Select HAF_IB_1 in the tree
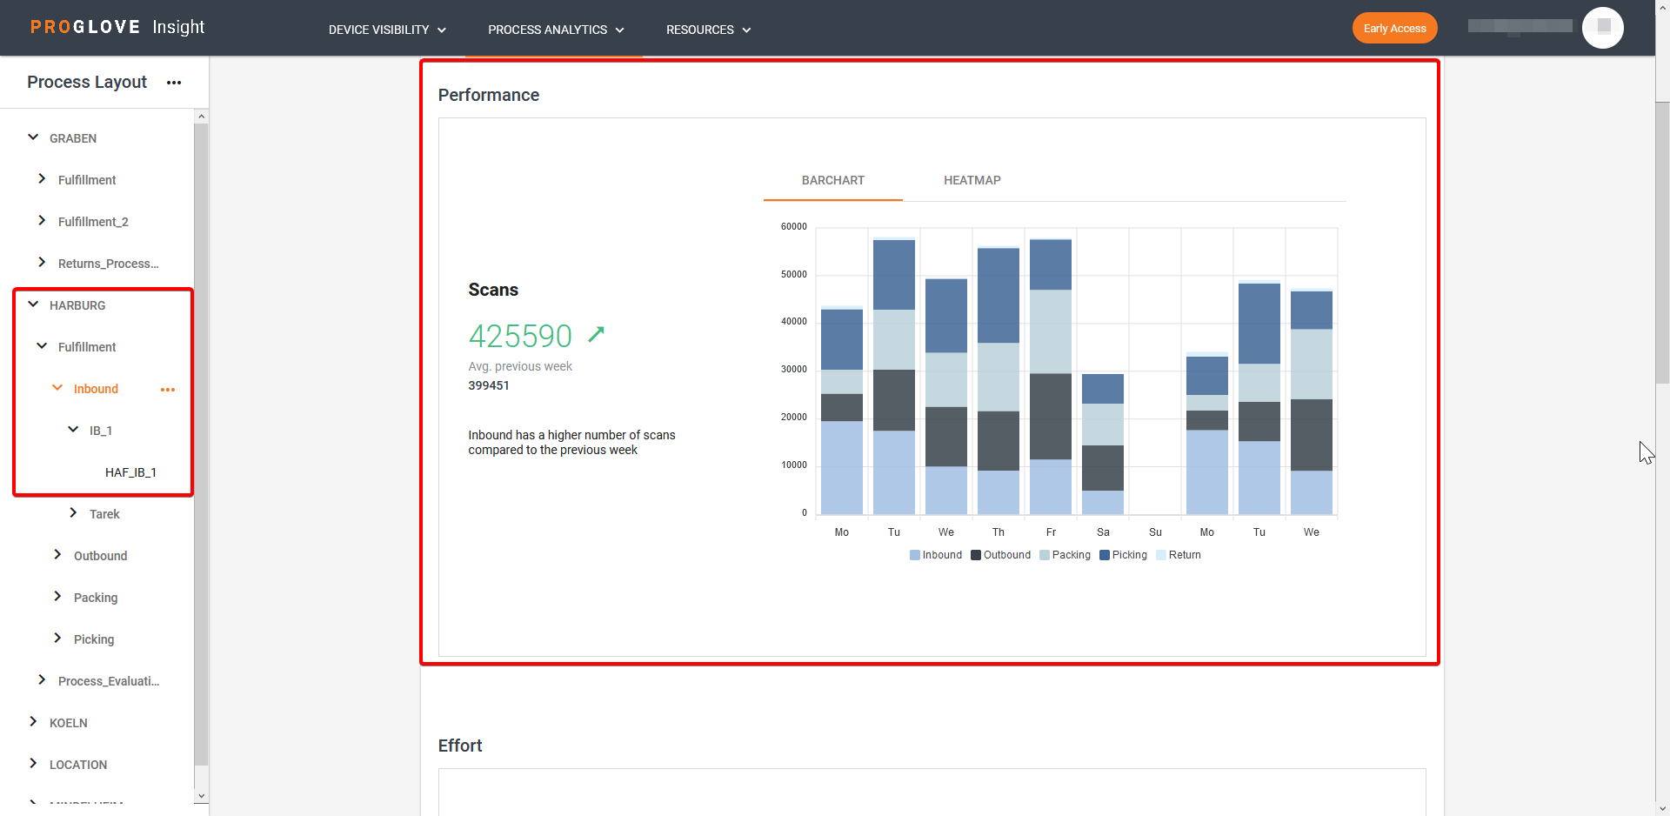Screen dimensions: 1670x816 point(130,472)
